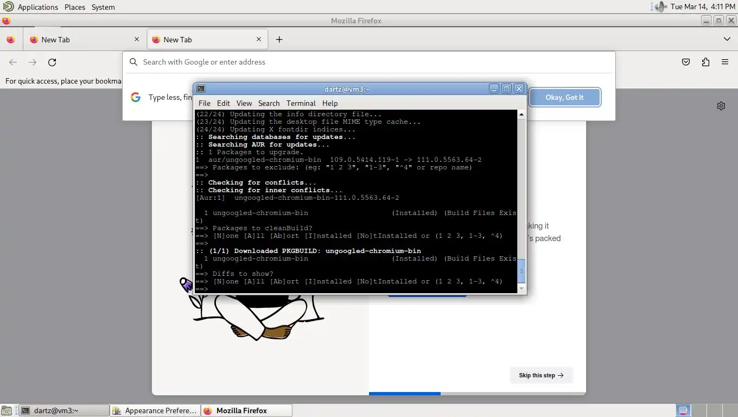Switch to Appearance Preferences taskbar button
The image size is (738, 417).
coord(155,410)
